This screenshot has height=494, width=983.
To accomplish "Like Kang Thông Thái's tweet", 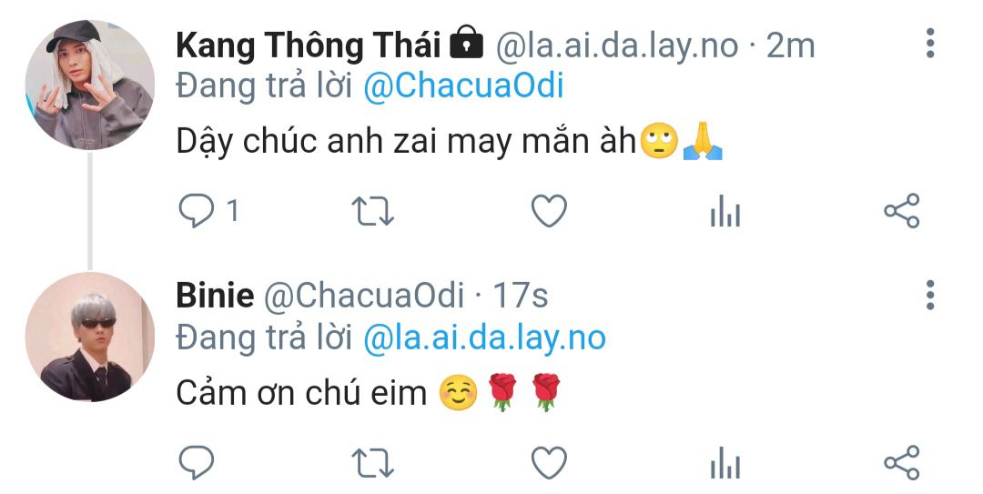I will coord(549,211).
